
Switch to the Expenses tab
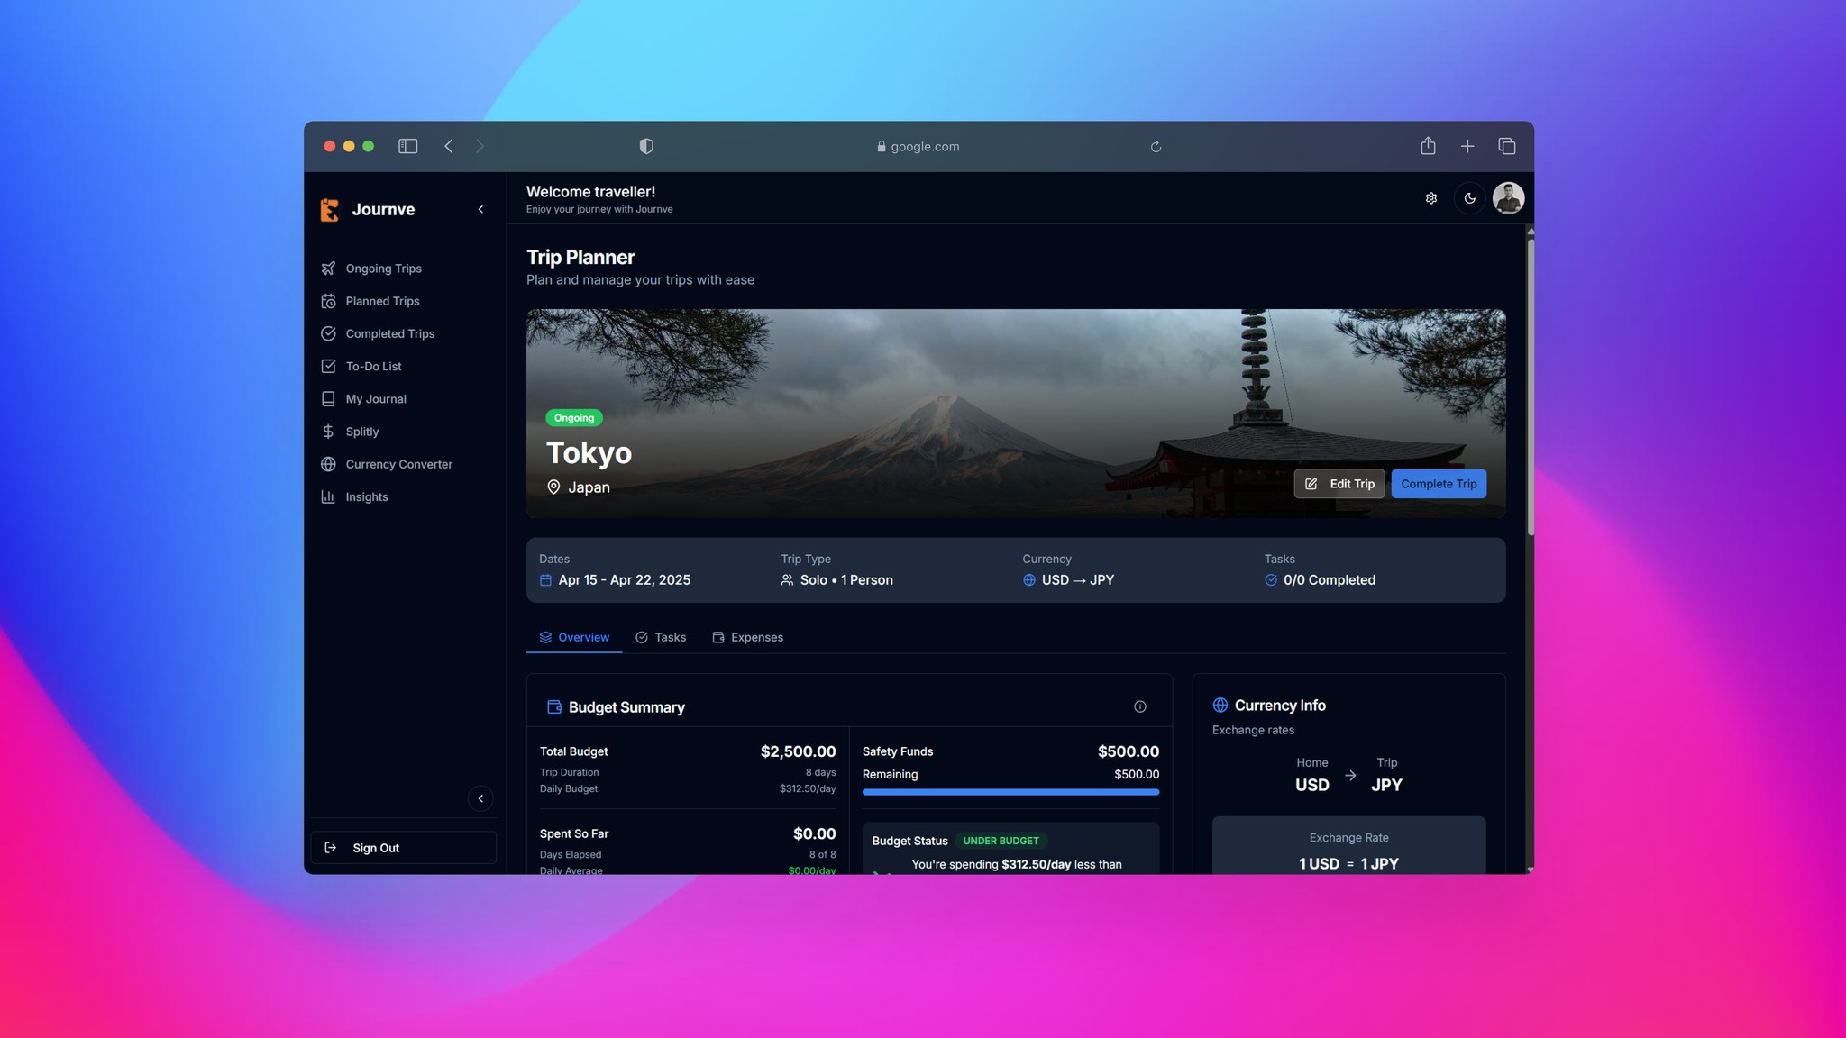pyautogui.click(x=747, y=637)
